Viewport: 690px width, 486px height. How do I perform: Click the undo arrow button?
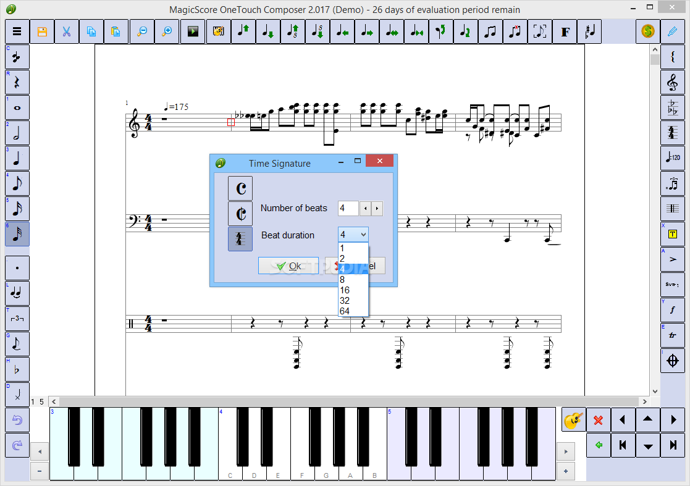point(17,420)
